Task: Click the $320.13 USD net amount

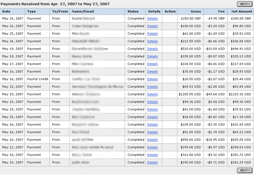Action: [x=241, y=57]
